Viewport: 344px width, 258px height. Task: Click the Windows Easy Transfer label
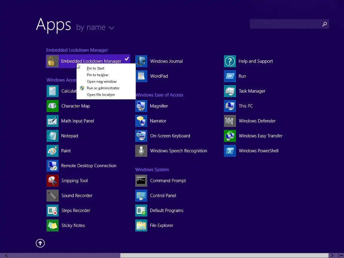(261, 136)
